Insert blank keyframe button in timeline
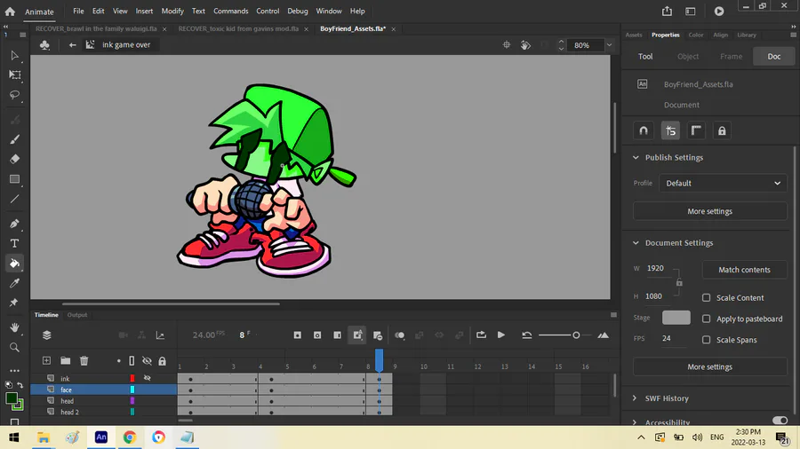 317,335
